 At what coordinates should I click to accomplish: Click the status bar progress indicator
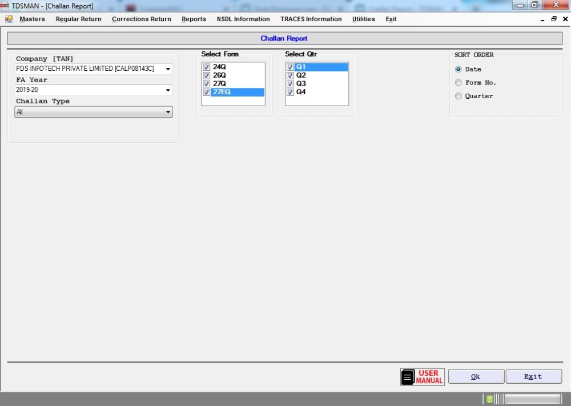(x=532, y=399)
